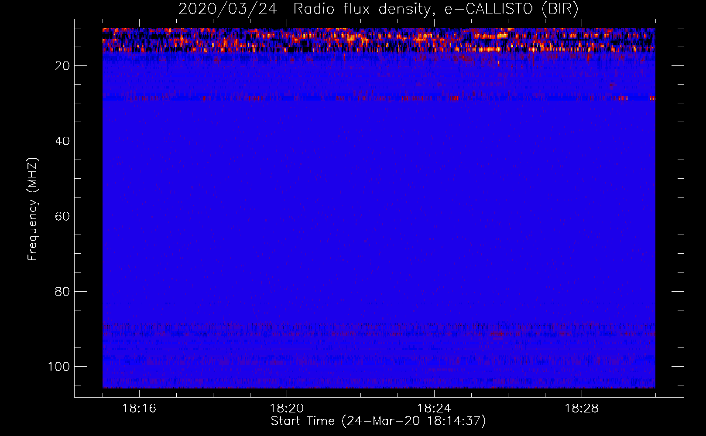
Task: Click the spectrogram center around 60 MHz
Action: [x=379, y=216]
